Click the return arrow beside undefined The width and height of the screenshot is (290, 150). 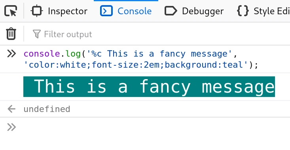[11, 109]
